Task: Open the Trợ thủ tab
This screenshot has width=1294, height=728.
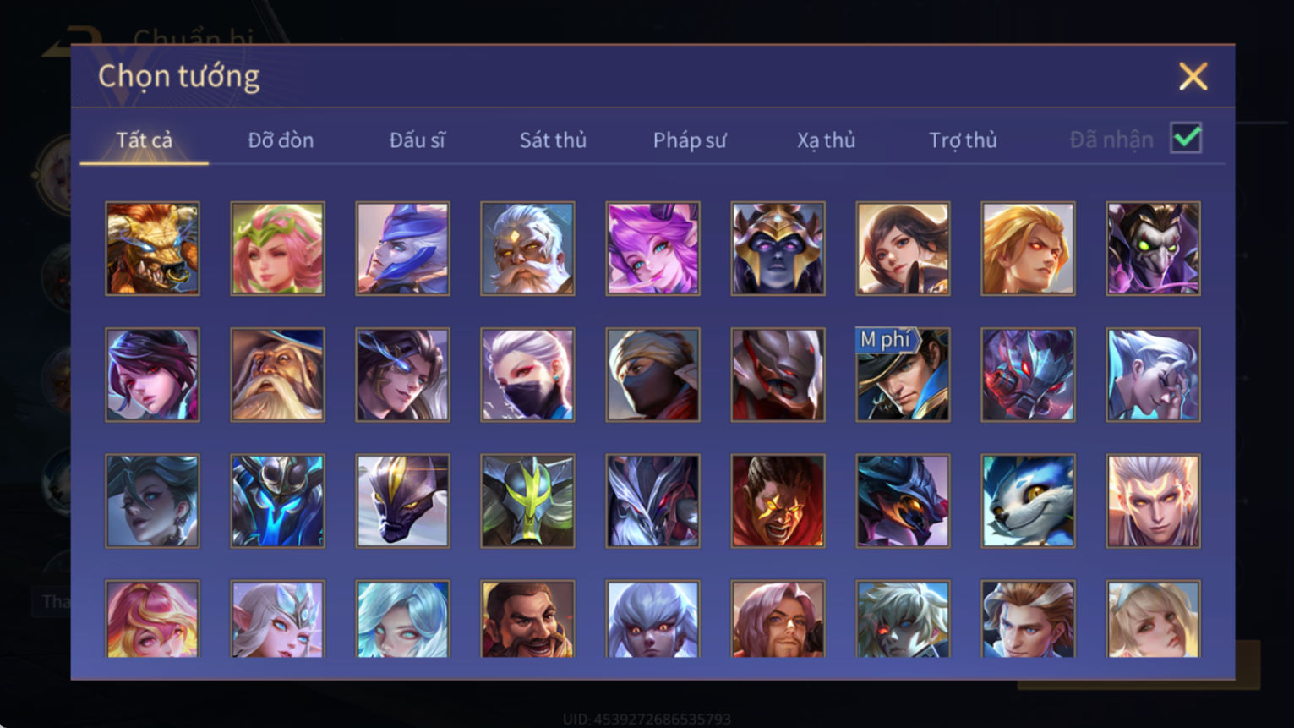Action: 963,140
